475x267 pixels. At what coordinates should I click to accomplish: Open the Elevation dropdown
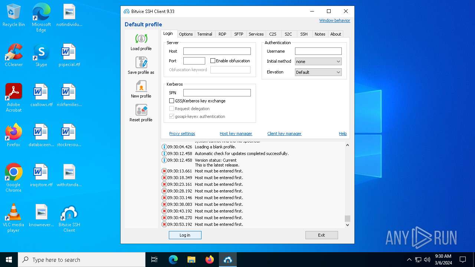point(318,72)
